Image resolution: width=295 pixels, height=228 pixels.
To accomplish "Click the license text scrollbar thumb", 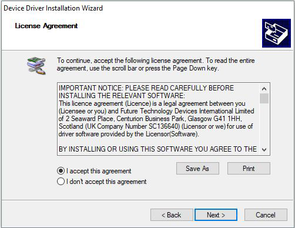I will pos(264,98).
